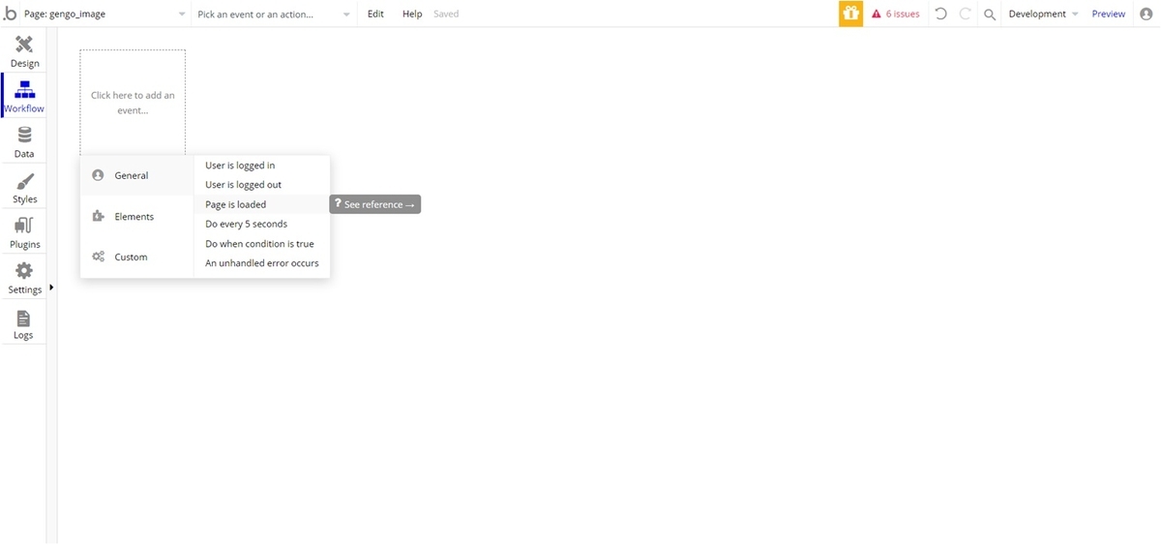This screenshot has width=1161, height=545.
Task: Click the orange gift icon
Action: point(850,14)
